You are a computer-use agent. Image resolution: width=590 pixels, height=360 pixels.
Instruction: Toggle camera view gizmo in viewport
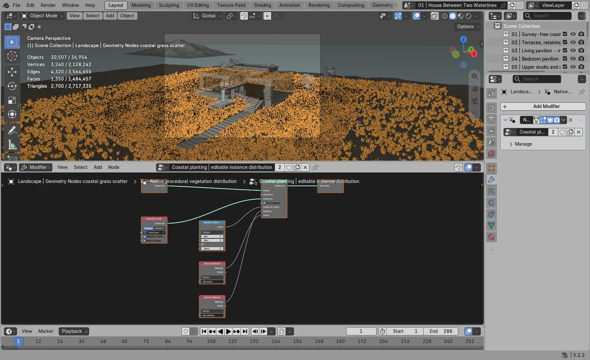click(475, 101)
